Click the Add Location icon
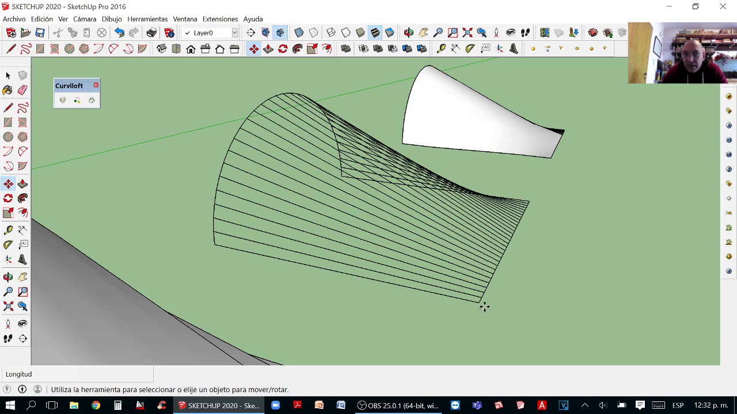Screen dimensions: 737x414 pos(545,33)
